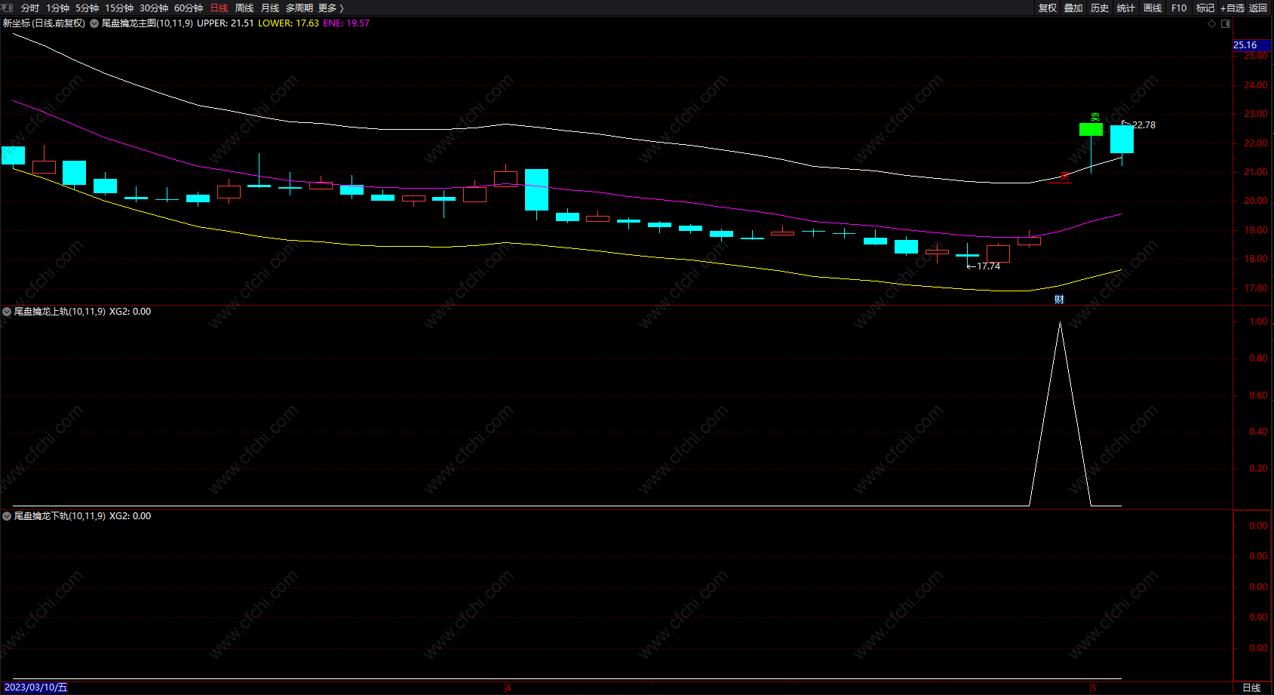Screen dimensions: 1274x695
Task: Expand the 尾盘擒龙上轨 indicator dropdown
Action: click(x=7, y=312)
